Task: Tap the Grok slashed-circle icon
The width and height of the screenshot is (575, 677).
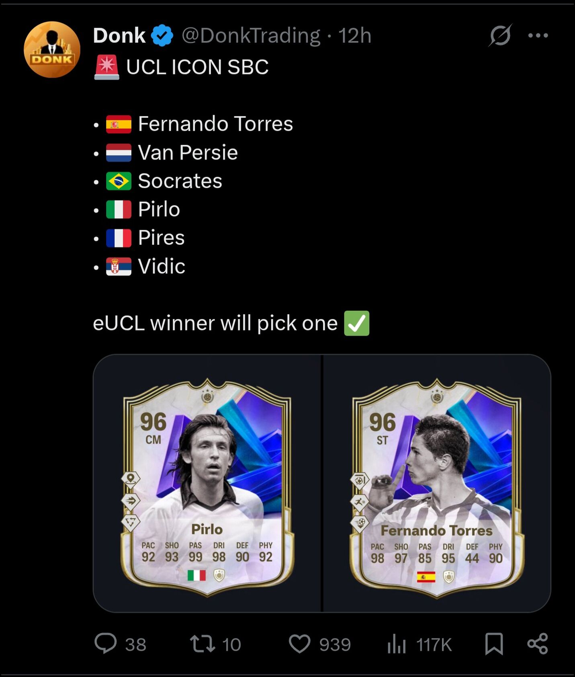Action: [x=500, y=35]
